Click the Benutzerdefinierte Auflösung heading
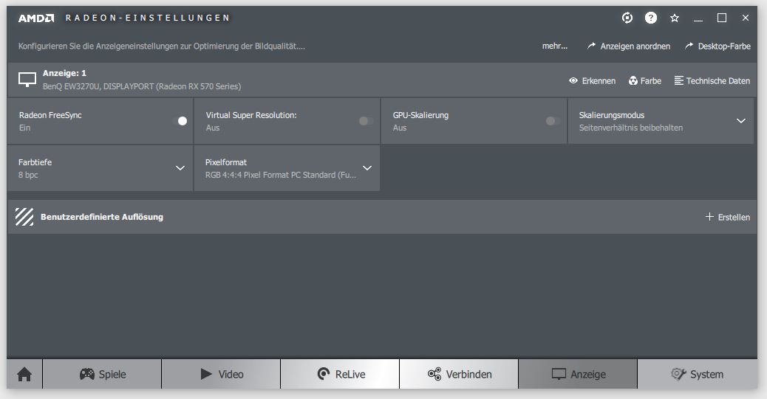Viewport: 767px width, 399px height. (x=102, y=217)
